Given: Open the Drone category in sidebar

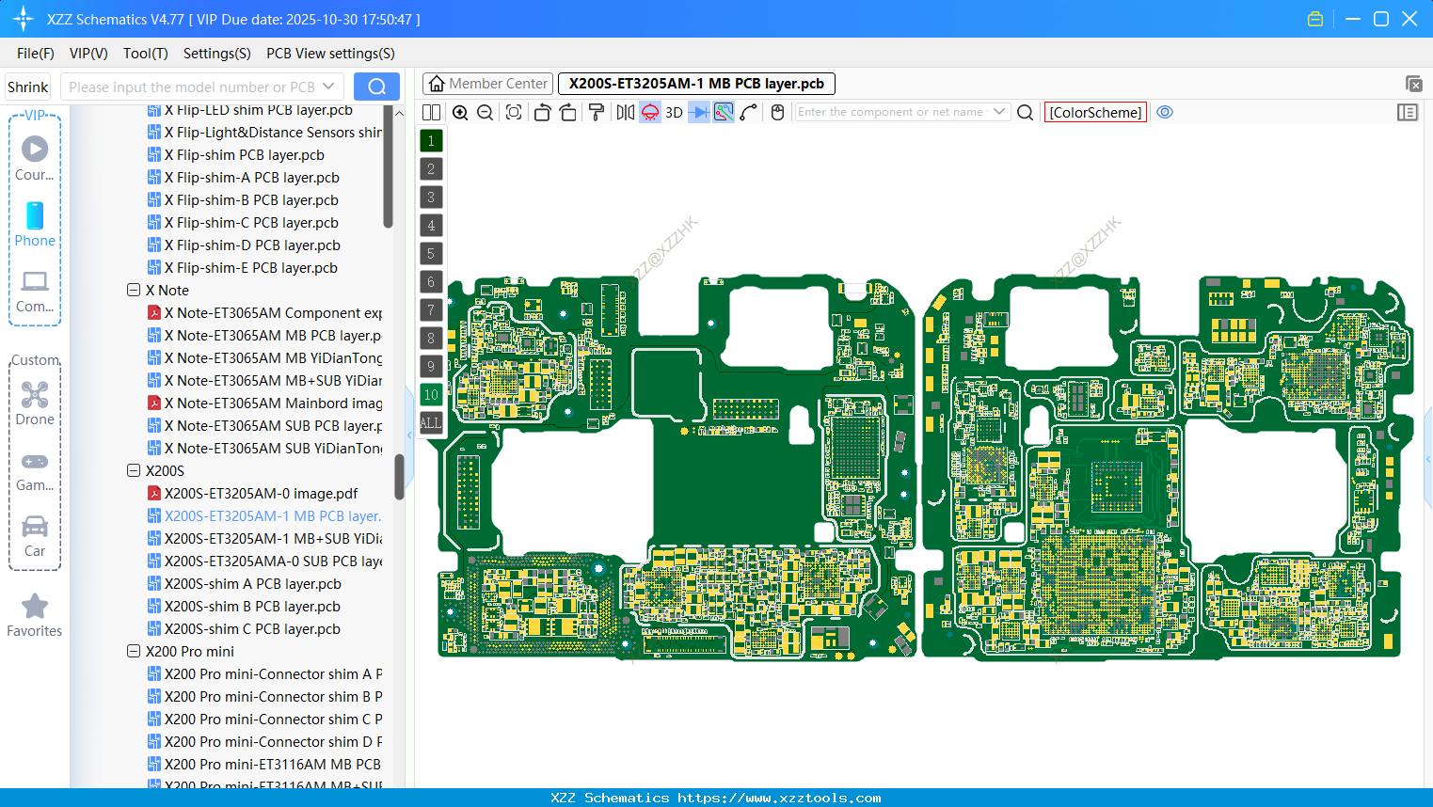Looking at the screenshot, I should [35, 403].
